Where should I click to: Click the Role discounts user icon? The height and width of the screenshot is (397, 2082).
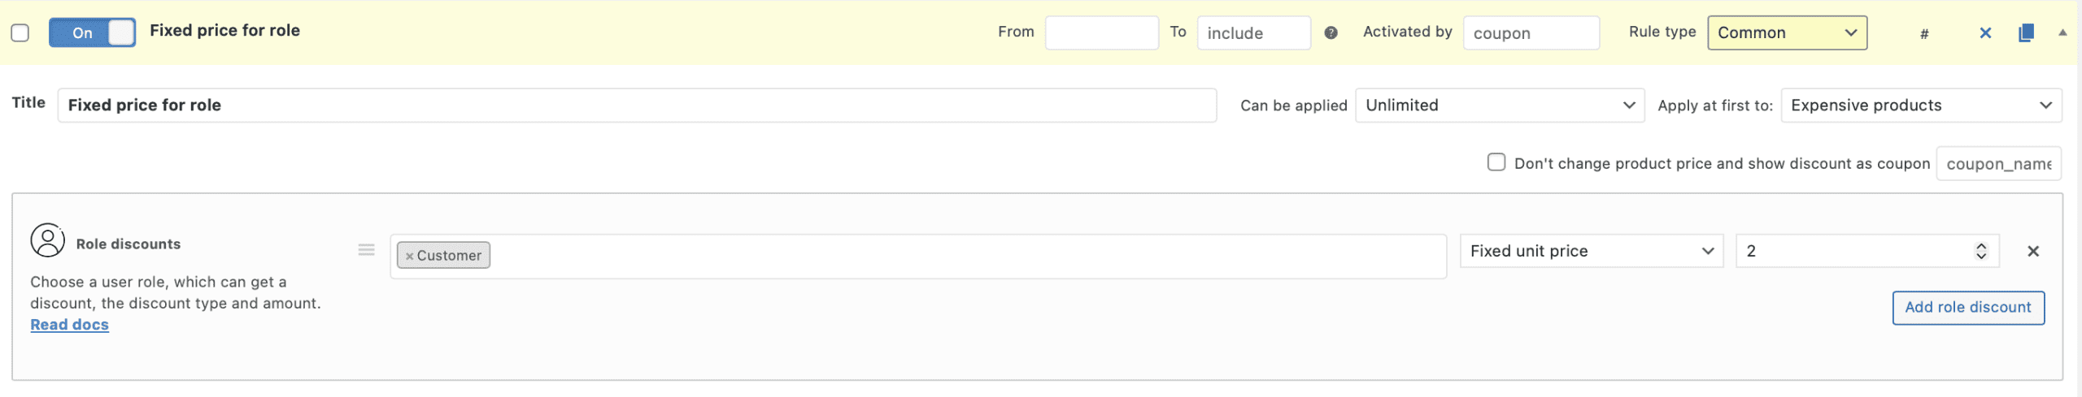click(x=47, y=240)
